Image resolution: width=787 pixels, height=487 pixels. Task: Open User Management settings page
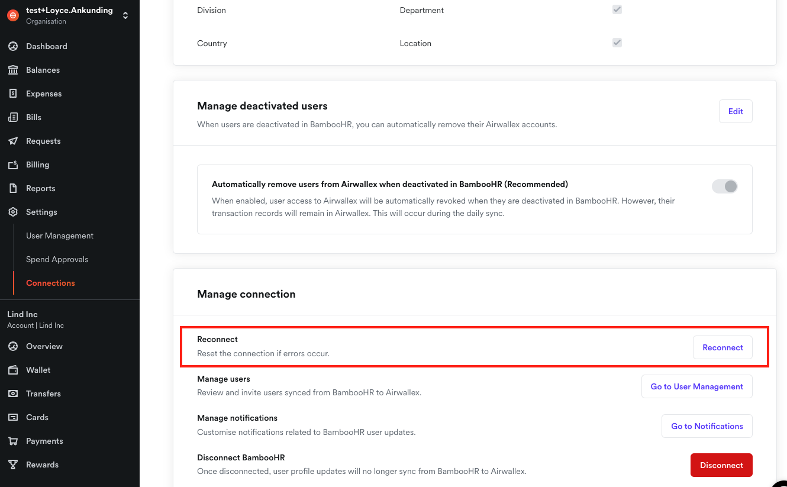point(60,236)
